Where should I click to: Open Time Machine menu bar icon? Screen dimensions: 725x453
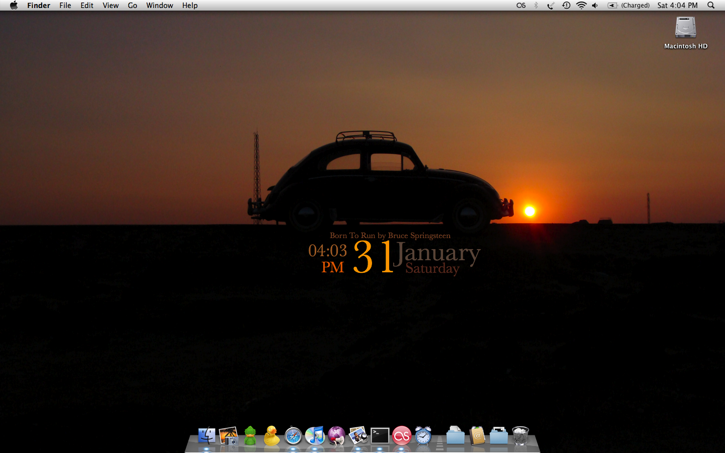coord(566,6)
